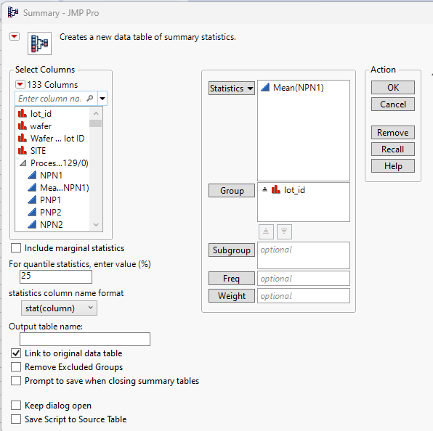433x431 pixels.
Task: Click the Group button
Action: tap(232, 191)
